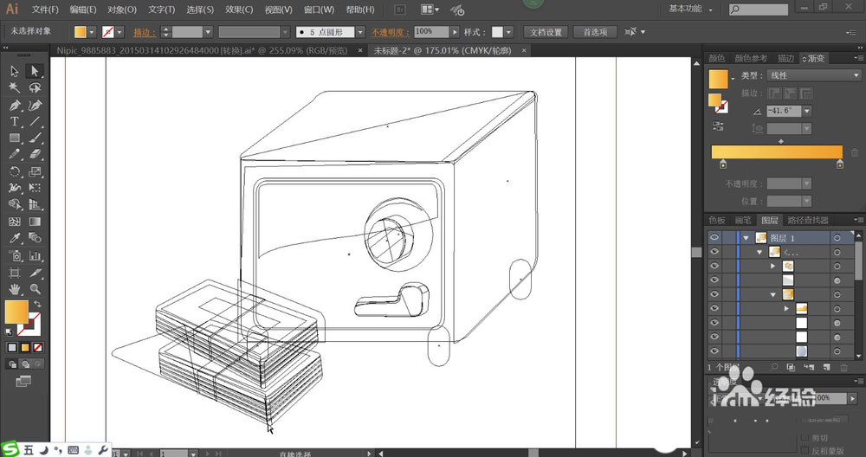Select the Rotate tool

tap(15, 171)
